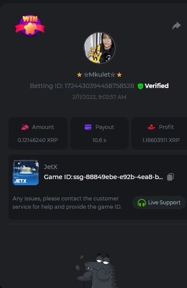Click the 0.12146240 XRP amount value

point(38,140)
